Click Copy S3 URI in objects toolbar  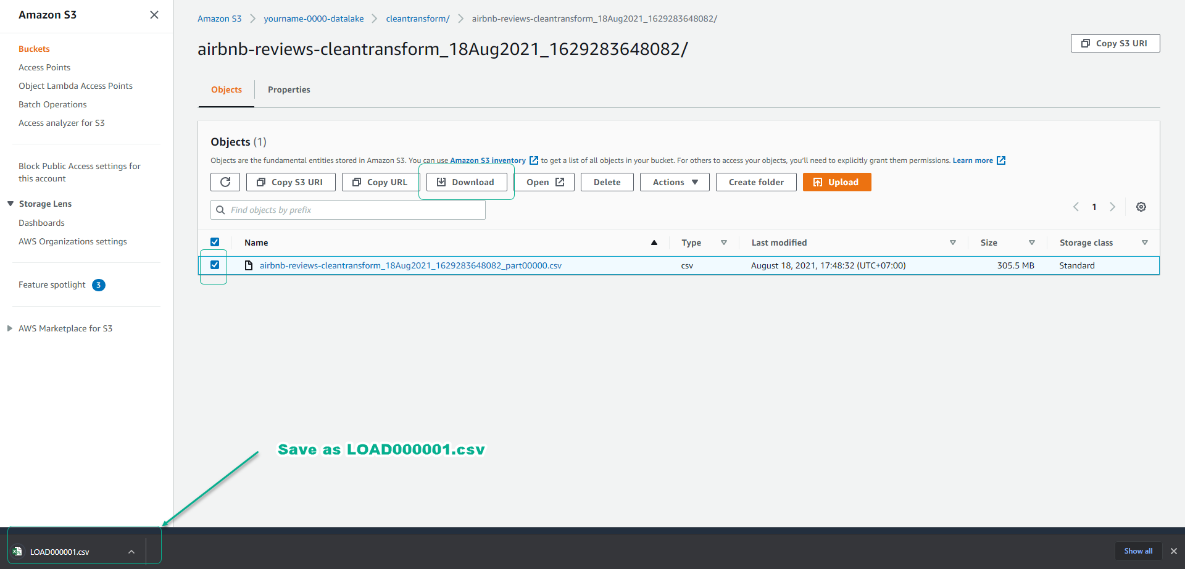tap(291, 182)
